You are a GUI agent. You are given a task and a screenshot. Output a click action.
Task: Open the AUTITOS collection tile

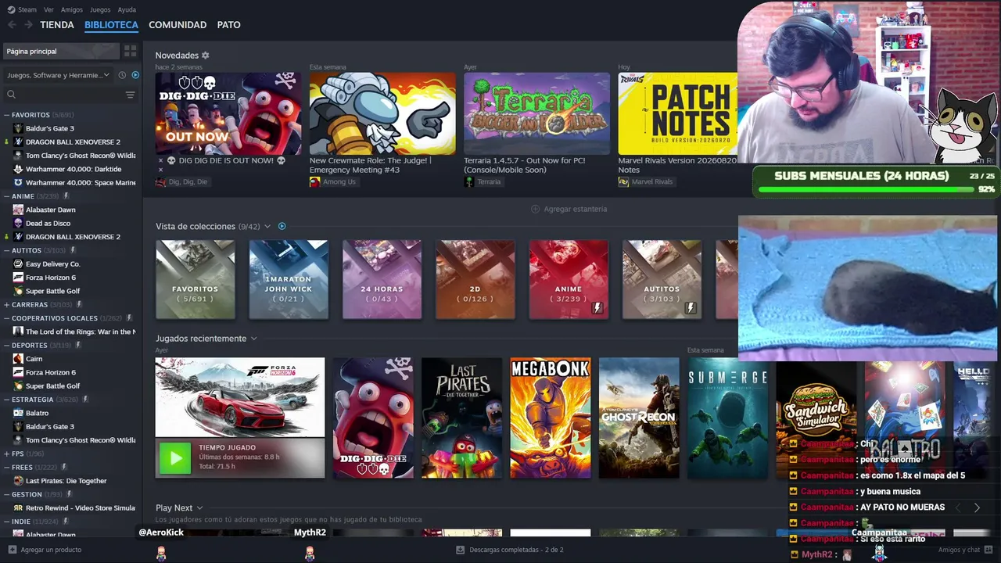pos(662,279)
